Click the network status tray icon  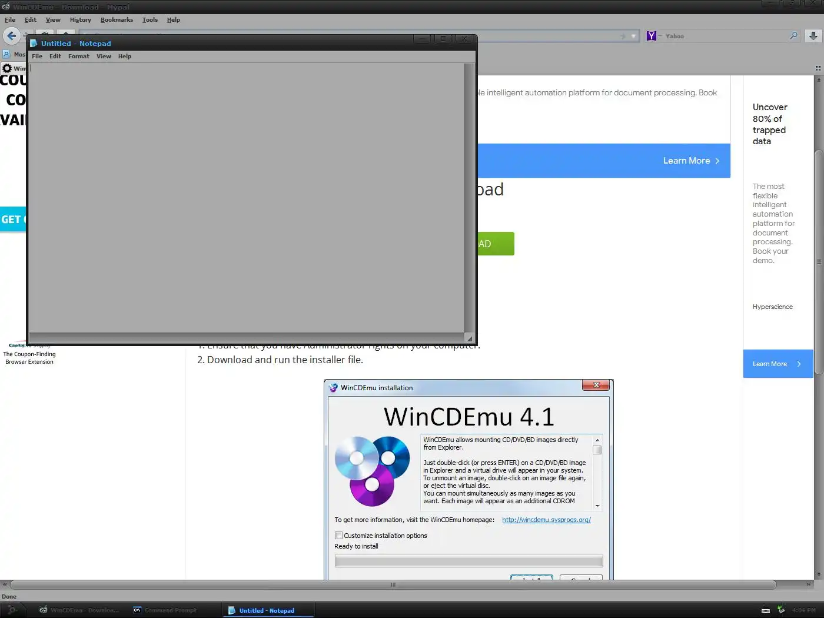pyautogui.click(x=780, y=610)
